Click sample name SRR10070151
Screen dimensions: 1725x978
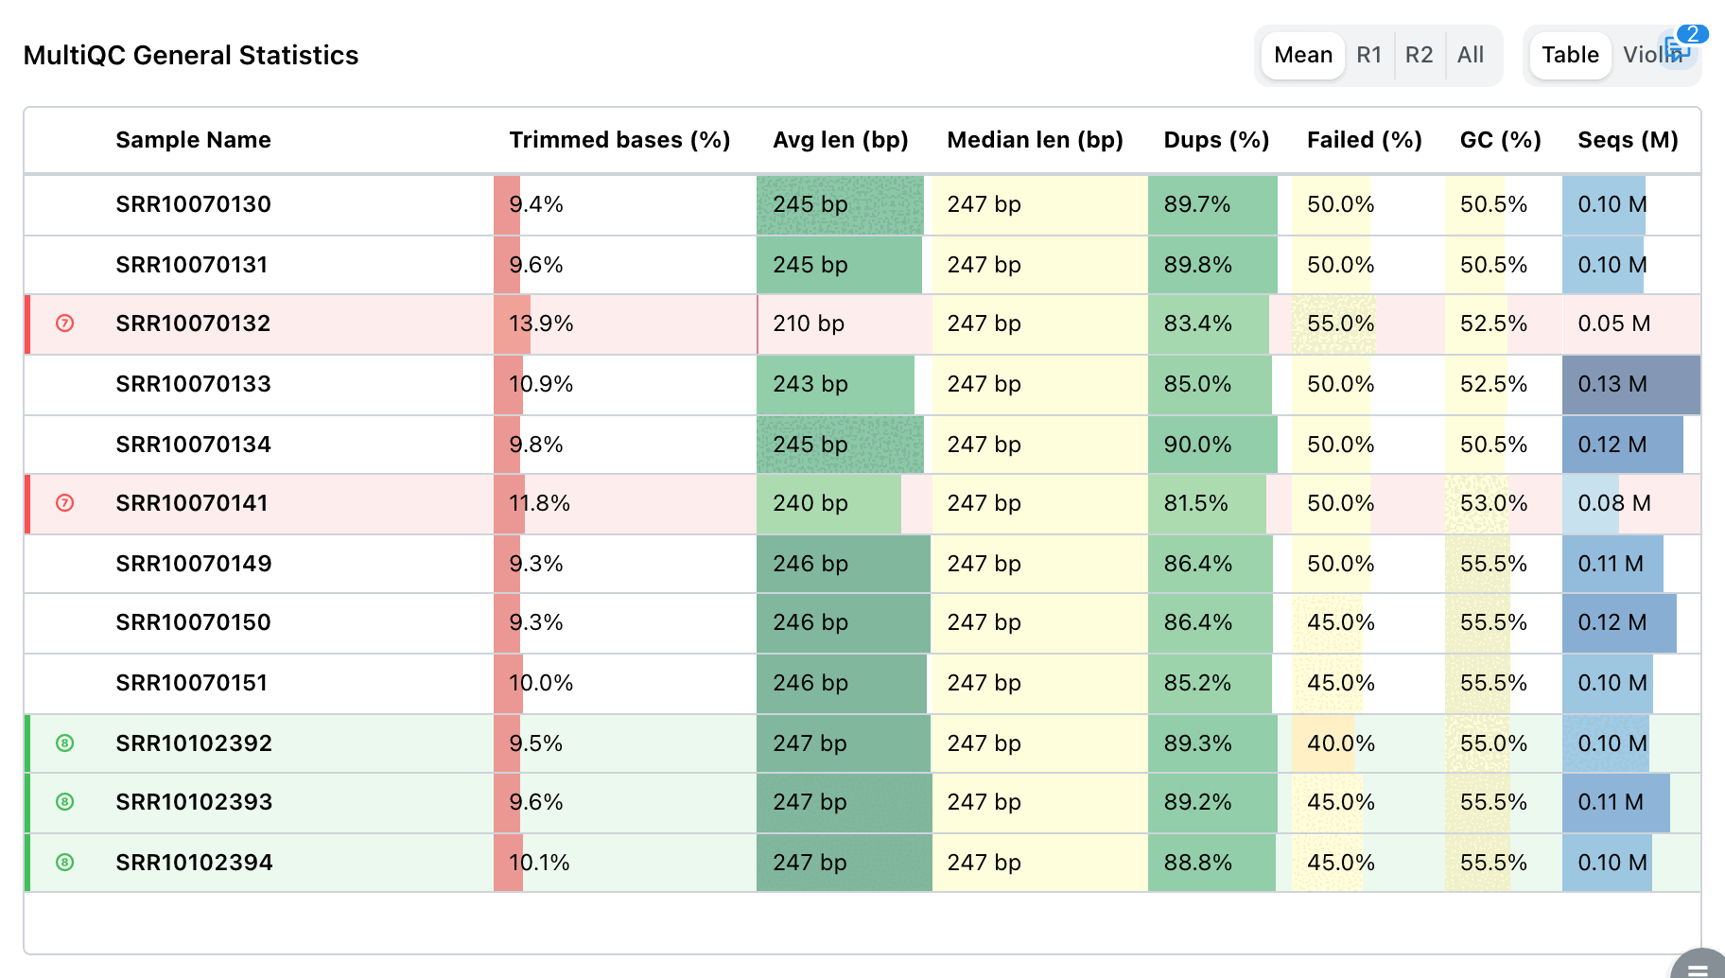point(192,683)
